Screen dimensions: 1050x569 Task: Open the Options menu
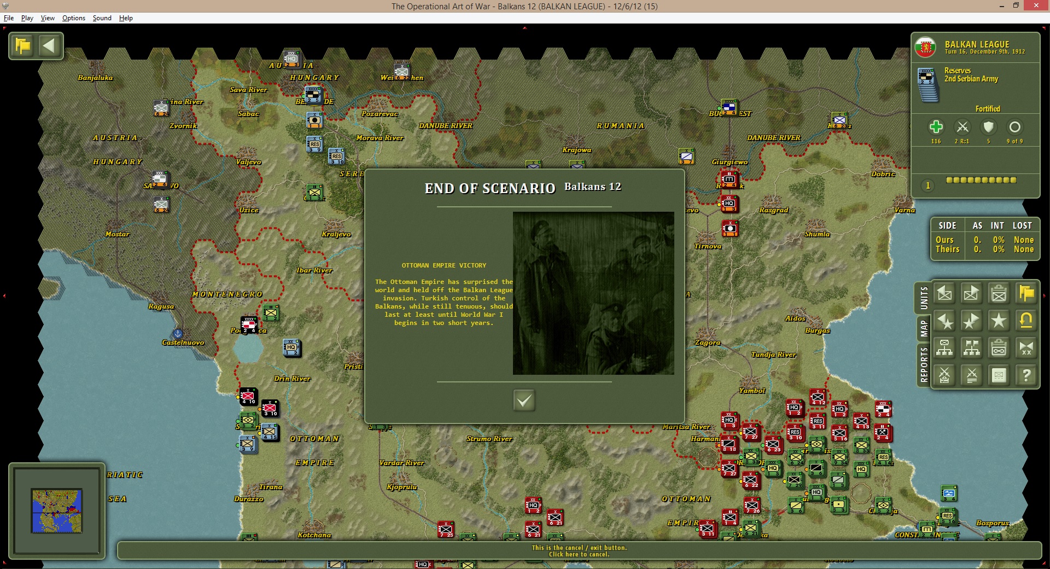point(74,18)
